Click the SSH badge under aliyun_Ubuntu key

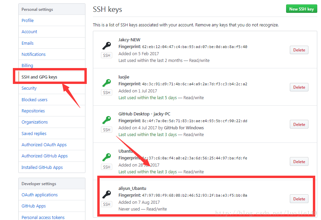pyautogui.click(x=106, y=204)
